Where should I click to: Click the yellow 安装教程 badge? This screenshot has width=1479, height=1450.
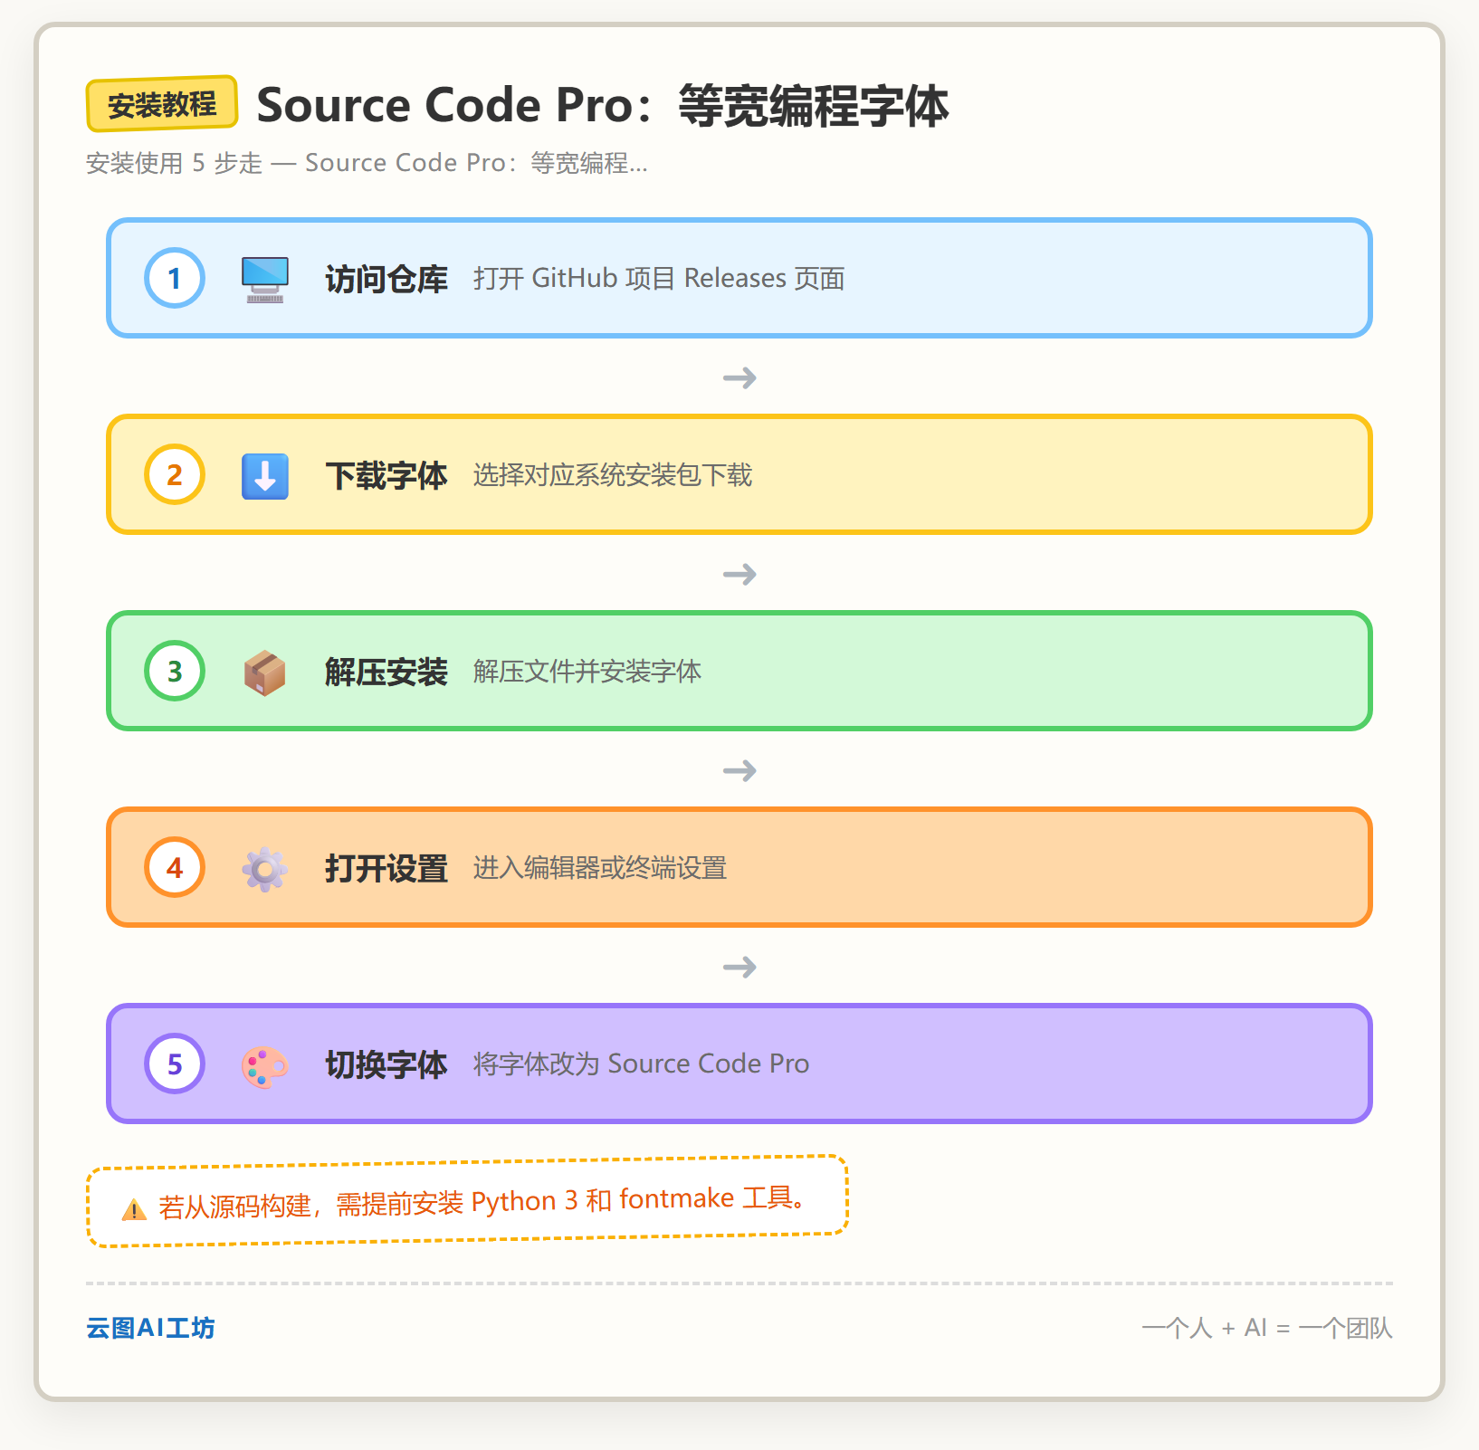(162, 104)
